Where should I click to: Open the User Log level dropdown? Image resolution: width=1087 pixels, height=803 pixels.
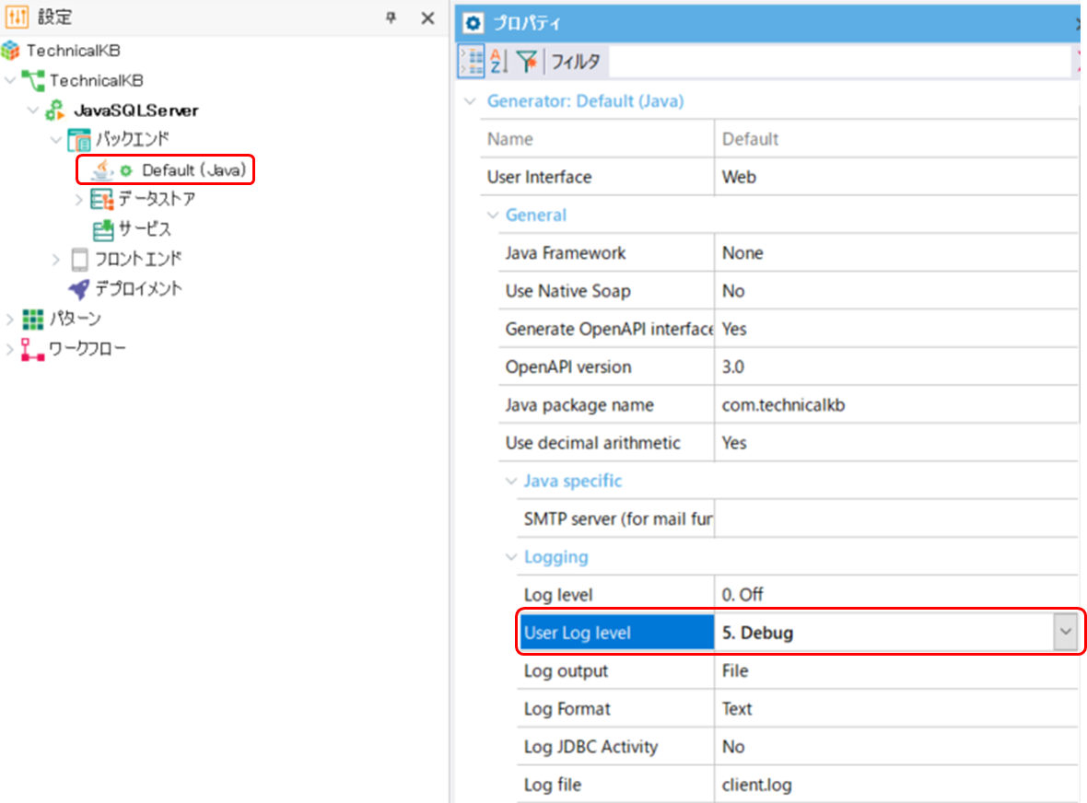pos(1066,632)
